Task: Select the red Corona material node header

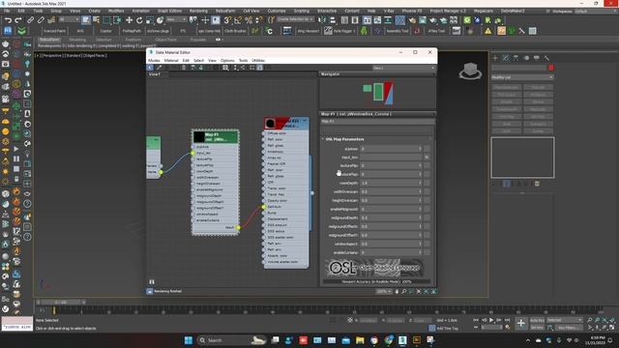Action: pyautogui.click(x=286, y=123)
